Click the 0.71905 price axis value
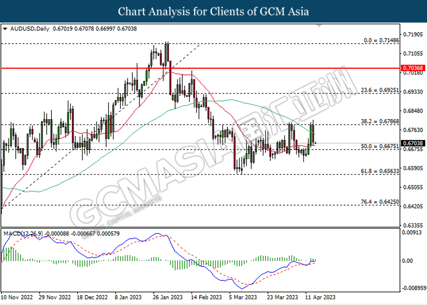 413,34
